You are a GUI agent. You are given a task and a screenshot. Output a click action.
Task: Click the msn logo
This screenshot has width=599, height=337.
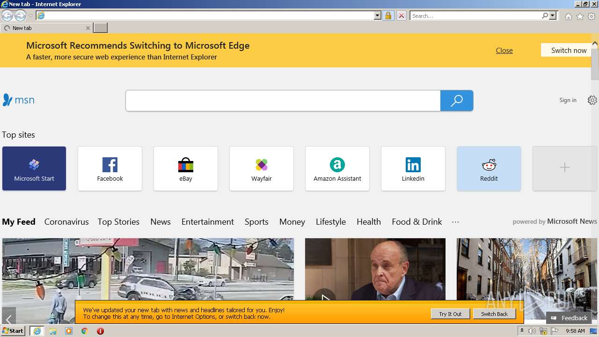[x=18, y=100]
